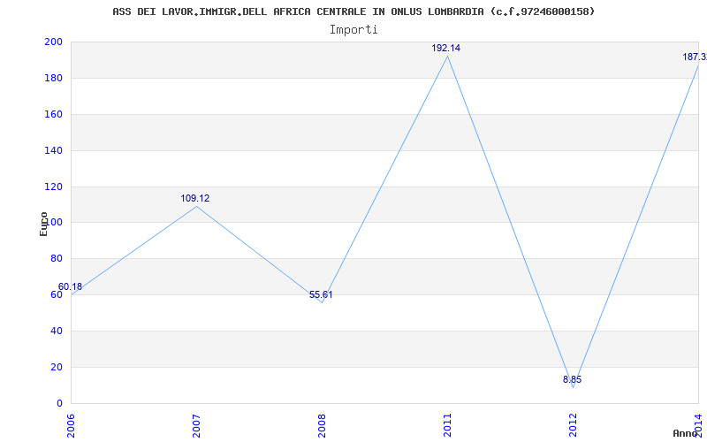Click the 80 y-axis tick label
The height and width of the screenshot is (442, 707).
(57, 259)
